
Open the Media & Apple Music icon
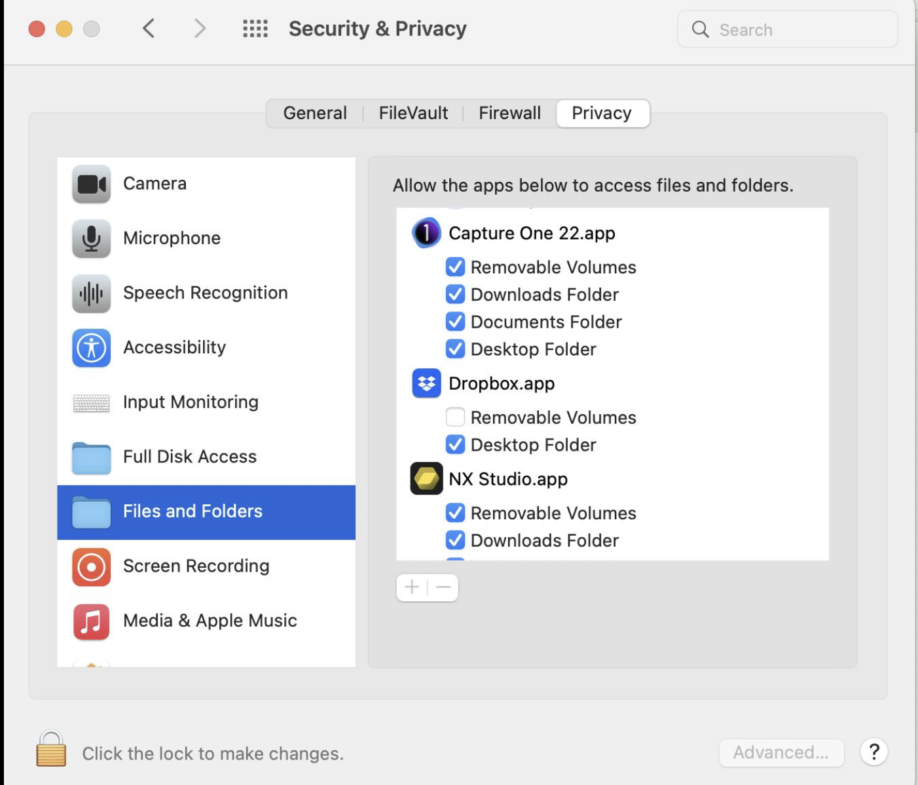91,621
